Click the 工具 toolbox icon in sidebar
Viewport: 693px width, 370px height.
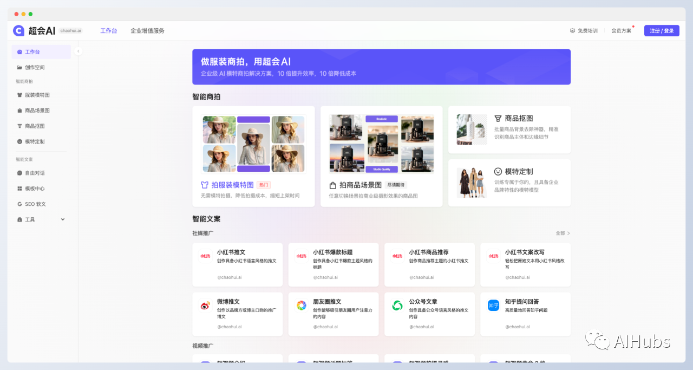(19, 220)
